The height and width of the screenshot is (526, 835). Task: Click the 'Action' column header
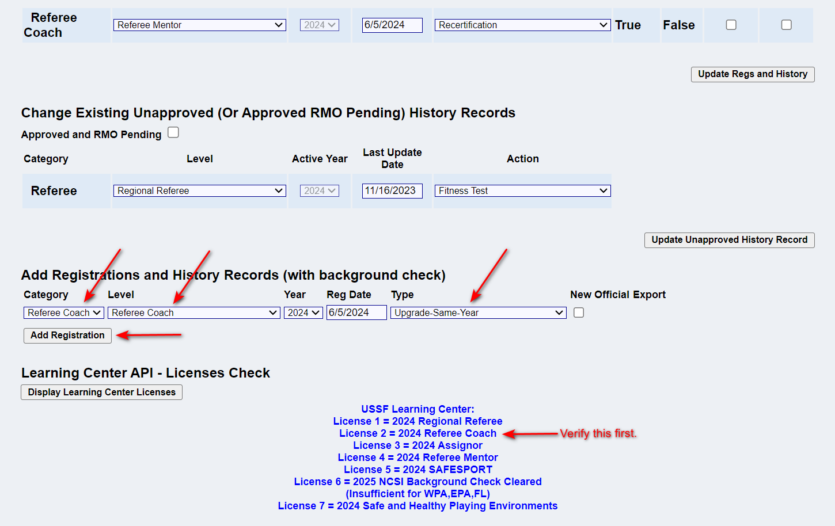click(x=523, y=159)
